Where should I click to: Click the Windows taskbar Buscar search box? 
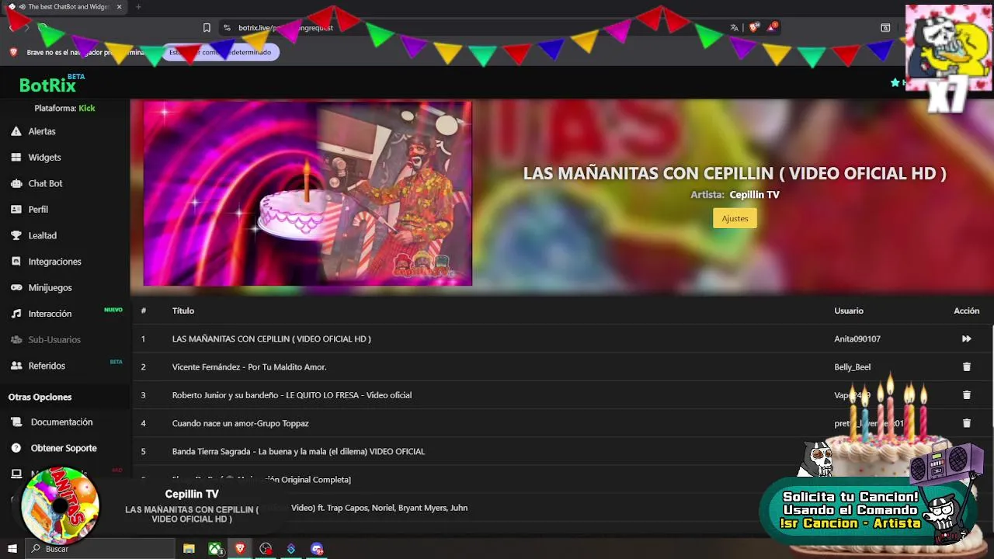[101, 549]
